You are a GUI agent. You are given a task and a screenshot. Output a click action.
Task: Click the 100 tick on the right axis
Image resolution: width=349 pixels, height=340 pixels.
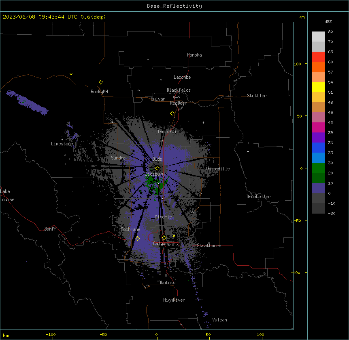pyautogui.click(x=297, y=64)
